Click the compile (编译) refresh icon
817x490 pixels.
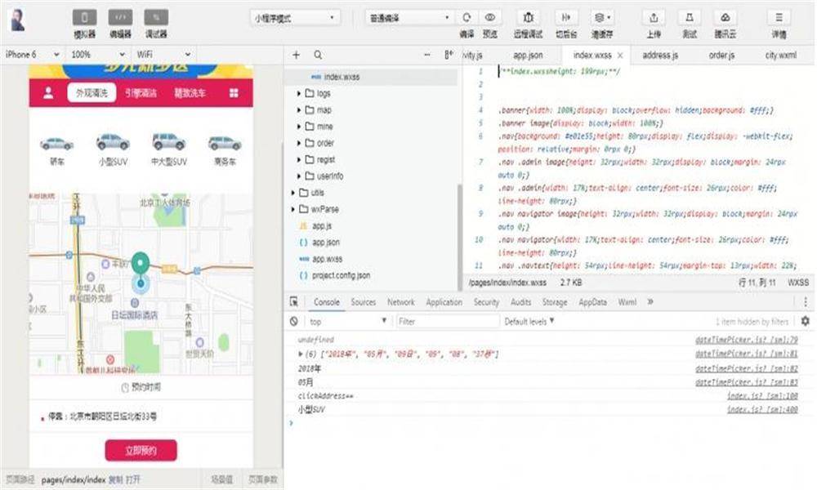(467, 17)
